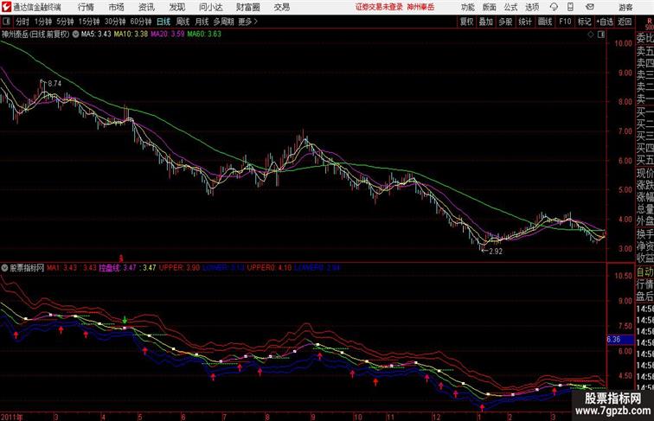Open the 财富圈 menu
Screen dimensions: 654x421
[247, 7]
